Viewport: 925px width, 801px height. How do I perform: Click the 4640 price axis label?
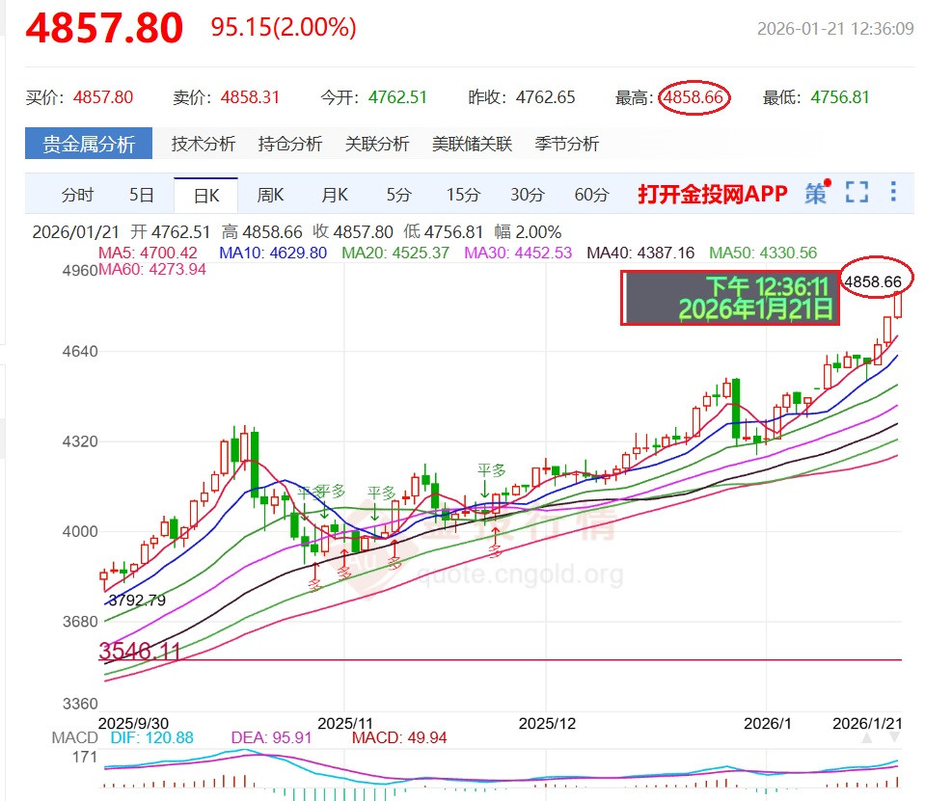point(80,352)
